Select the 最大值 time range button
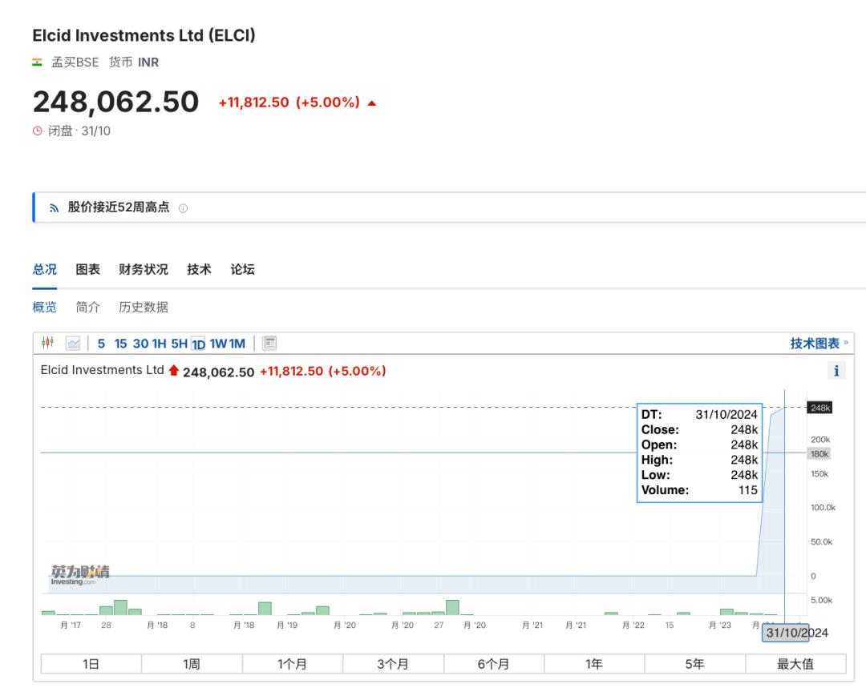The image size is (866, 696). [795, 664]
